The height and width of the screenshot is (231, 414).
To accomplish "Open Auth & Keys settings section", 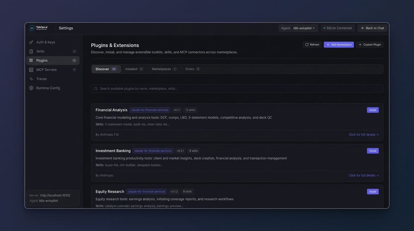I will [53, 42].
